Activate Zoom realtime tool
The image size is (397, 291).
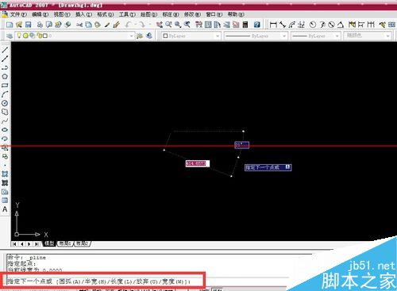[x=168, y=25]
